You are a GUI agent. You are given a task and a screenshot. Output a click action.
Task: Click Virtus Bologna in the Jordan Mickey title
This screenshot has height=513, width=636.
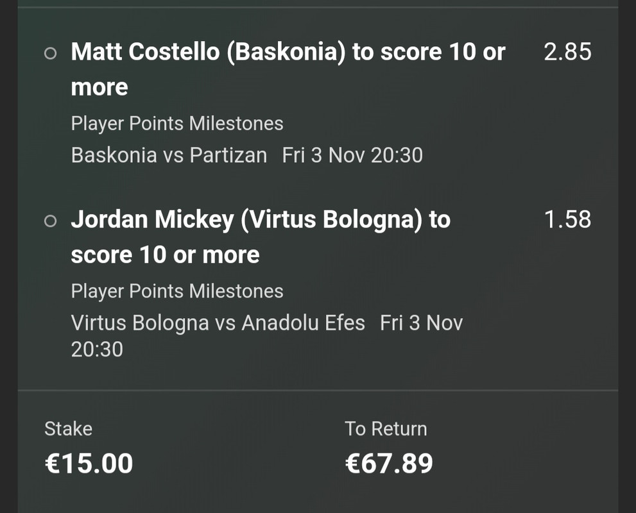point(334,219)
